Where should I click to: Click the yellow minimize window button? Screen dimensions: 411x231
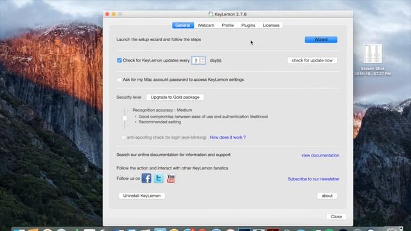pyautogui.click(x=114, y=14)
